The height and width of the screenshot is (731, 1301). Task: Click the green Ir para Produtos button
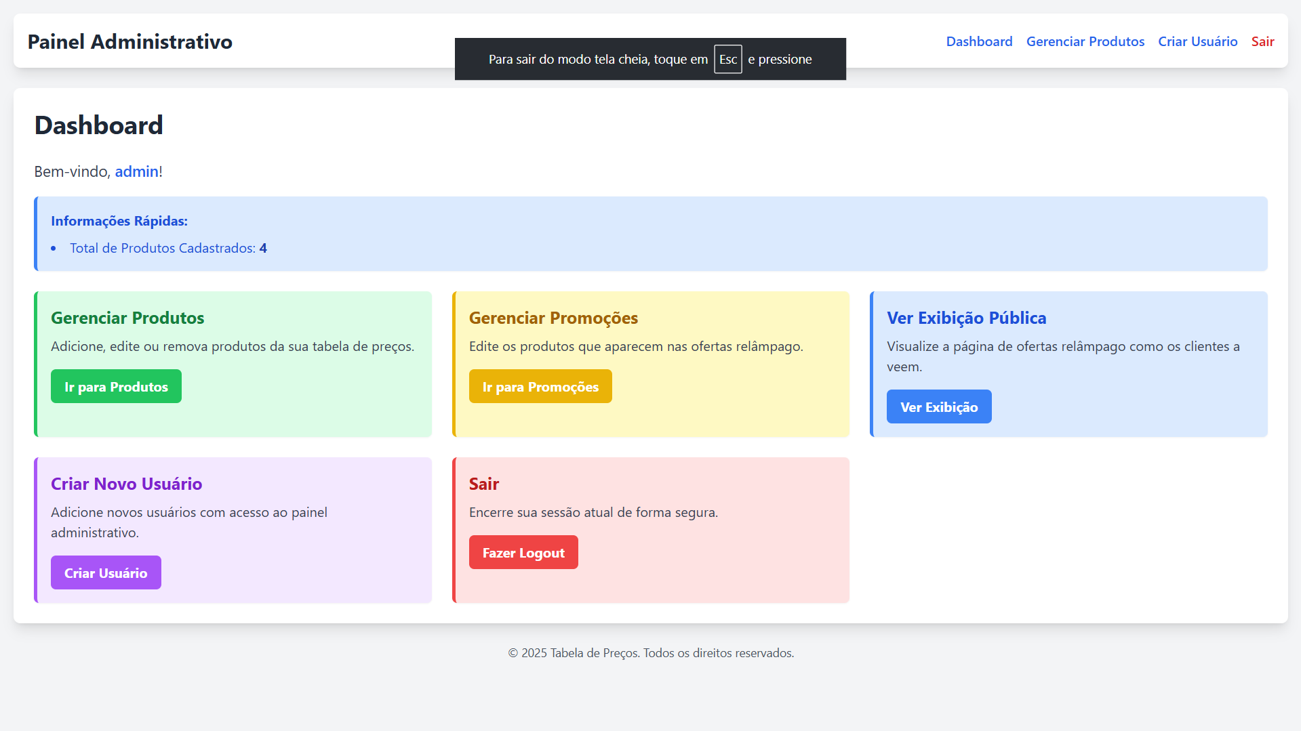pos(116,386)
